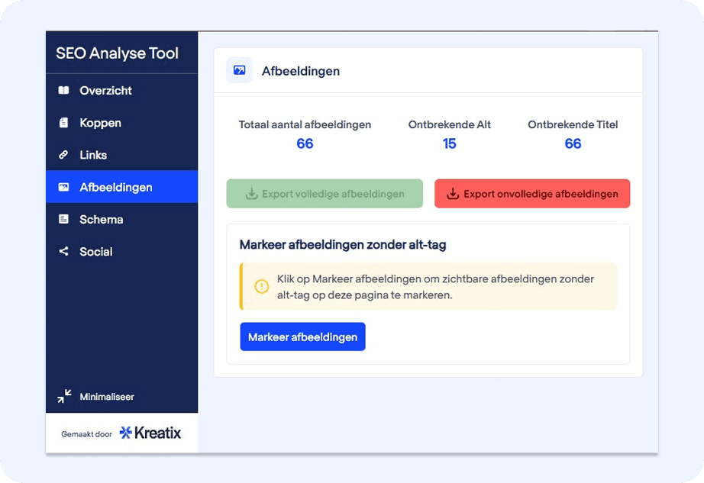Select the Overzicht sidebar icon

click(x=64, y=91)
